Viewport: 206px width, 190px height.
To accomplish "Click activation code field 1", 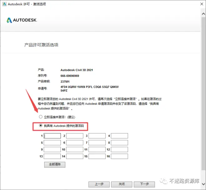I will tap(52, 136).
